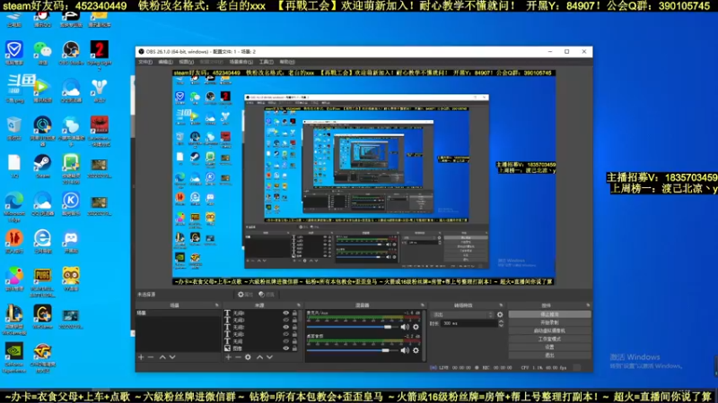Remove selected scene with minus icon
The image size is (718, 403).
151,356
